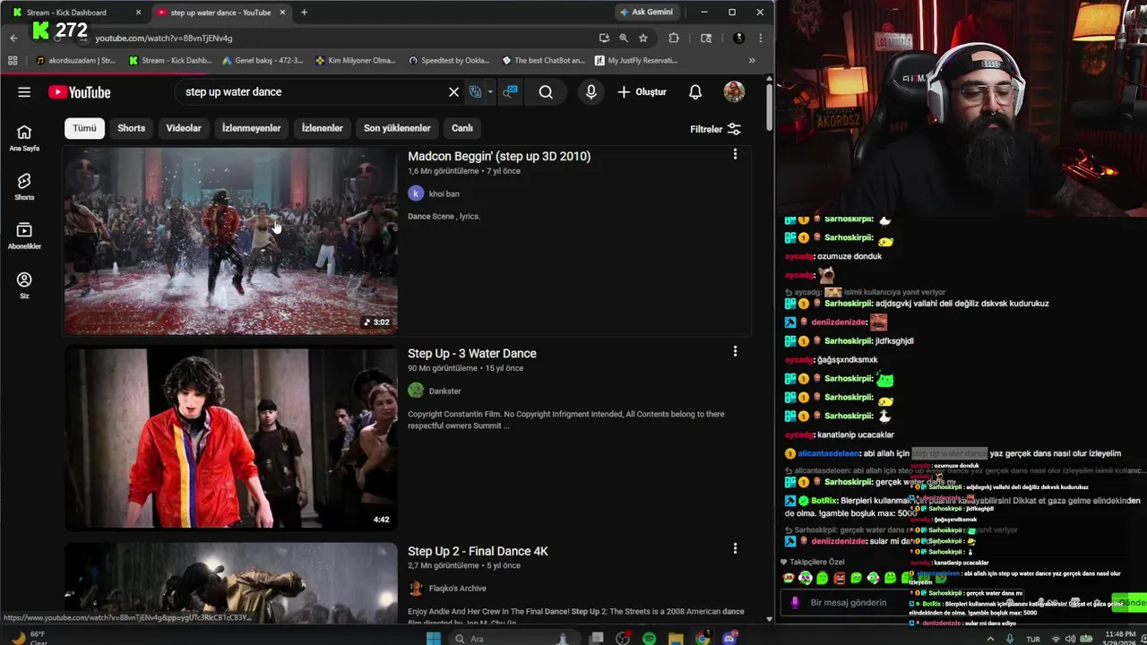Screen dimensions: 1147x645
Task: Open more options for Step Up 2 - Final Dance 4K
Action: point(735,548)
